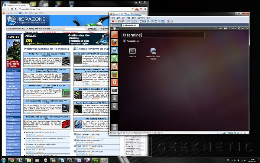Open LibreOffice Writer from the Ubuntu launcher
Screen dimensions: 260x163
click(x=114, y=51)
